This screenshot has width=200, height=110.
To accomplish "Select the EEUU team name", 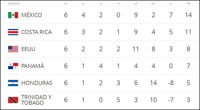I will (x=28, y=49).
